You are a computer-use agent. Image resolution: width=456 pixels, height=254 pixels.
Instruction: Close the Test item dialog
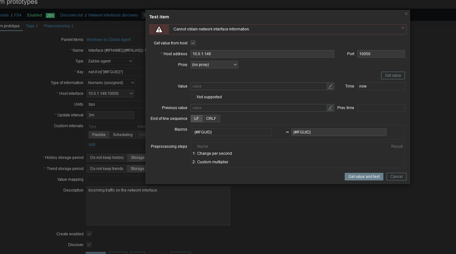pos(406,14)
